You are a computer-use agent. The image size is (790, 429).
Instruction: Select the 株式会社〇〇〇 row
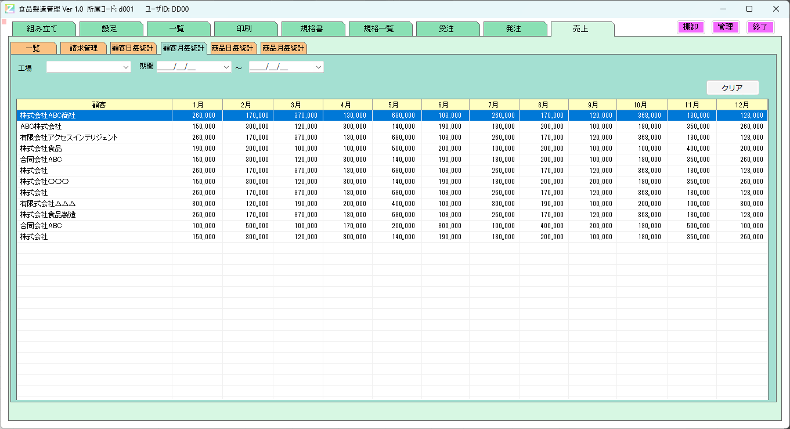(x=392, y=182)
